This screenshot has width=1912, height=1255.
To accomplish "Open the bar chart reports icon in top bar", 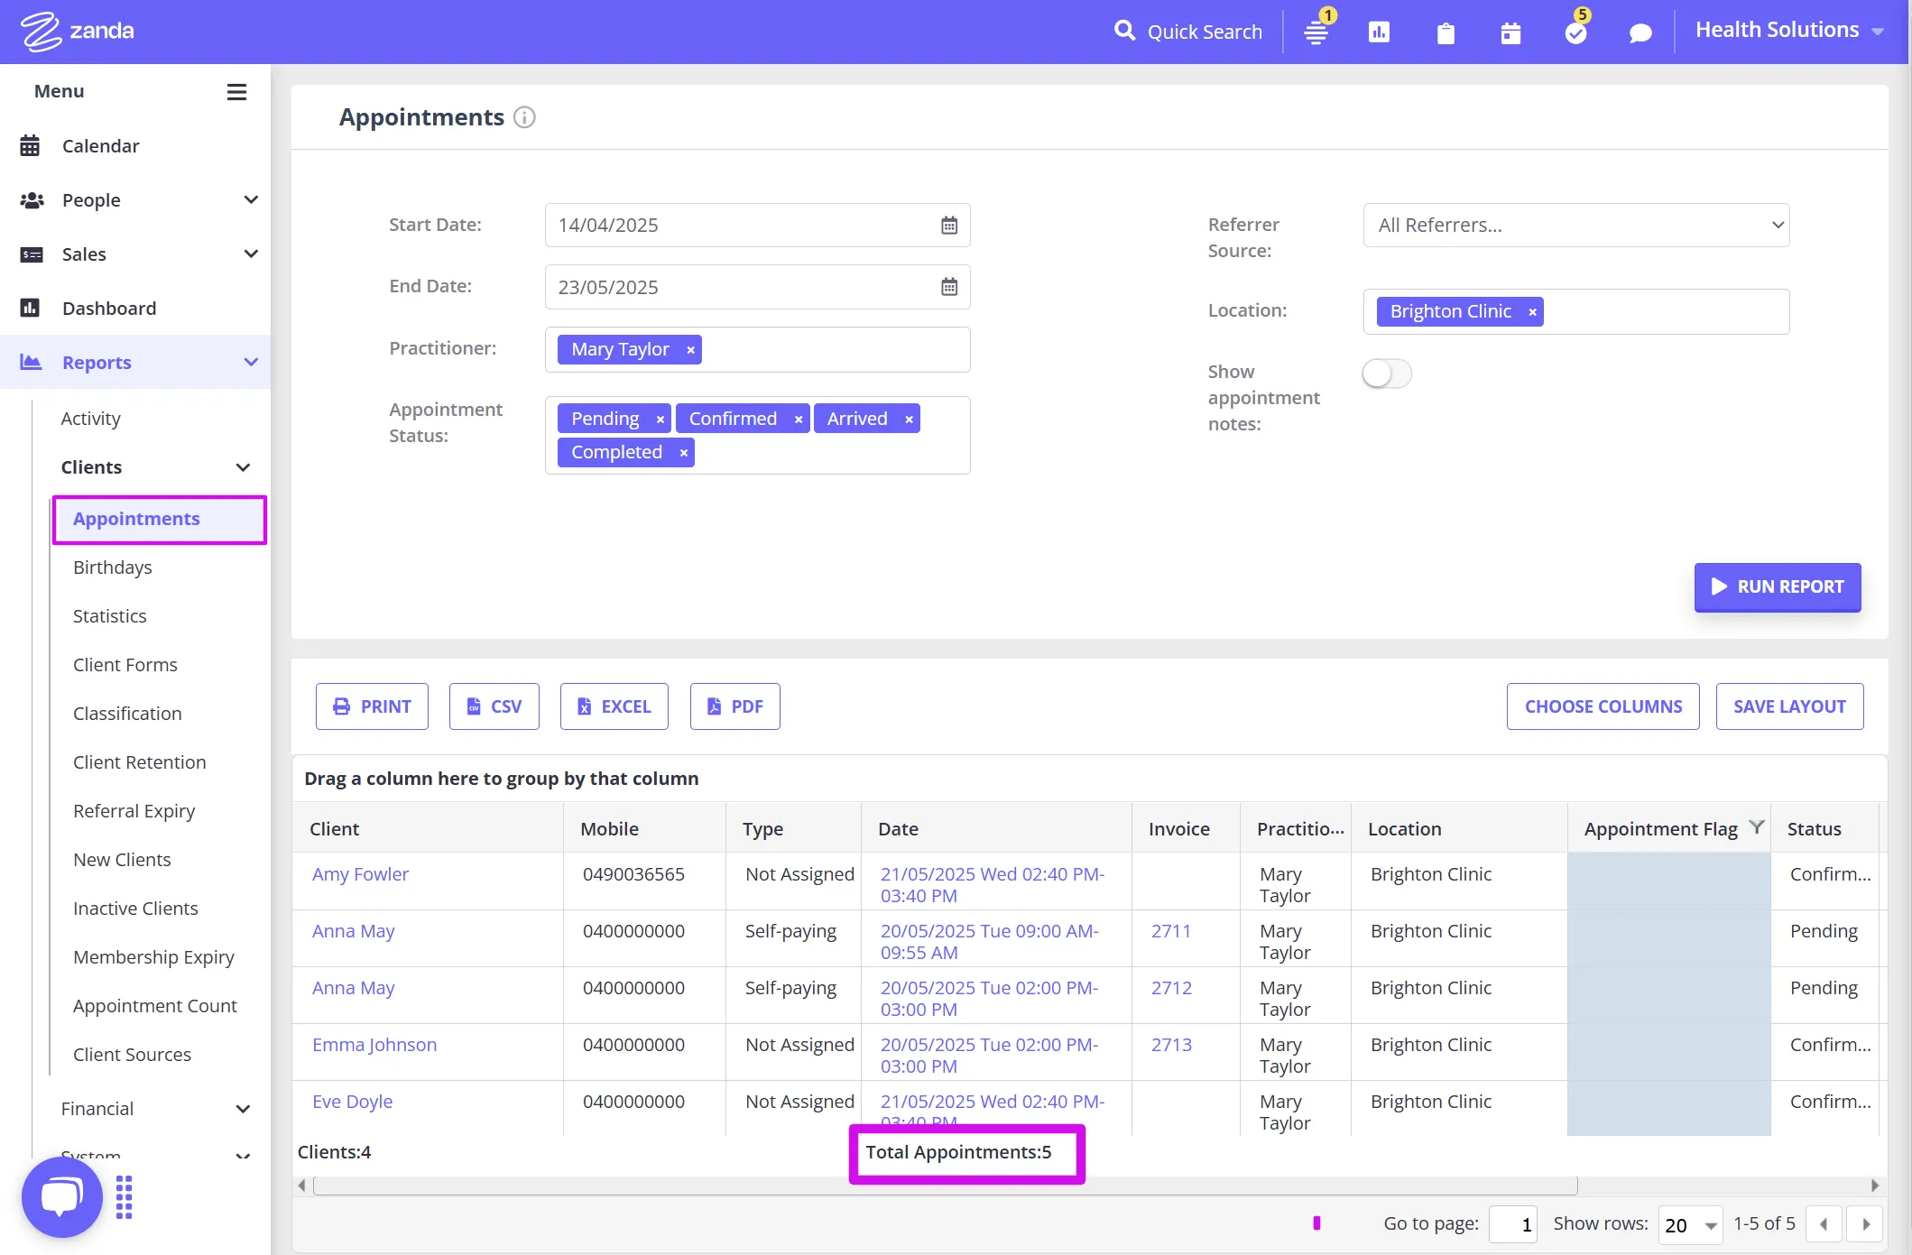I will [1379, 32].
